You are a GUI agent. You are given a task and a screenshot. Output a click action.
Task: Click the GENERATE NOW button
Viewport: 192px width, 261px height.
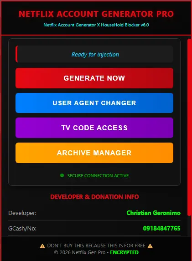[x=94, y=78]
